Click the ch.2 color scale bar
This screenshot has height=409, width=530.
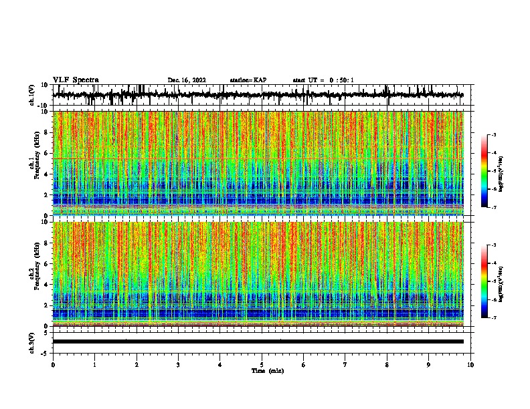point(484,281)
